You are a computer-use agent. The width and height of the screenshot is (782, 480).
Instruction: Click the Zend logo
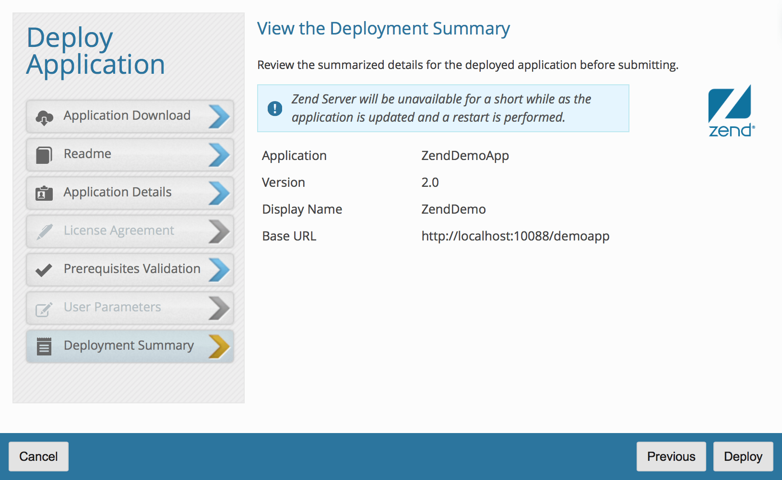pos(731,111)
